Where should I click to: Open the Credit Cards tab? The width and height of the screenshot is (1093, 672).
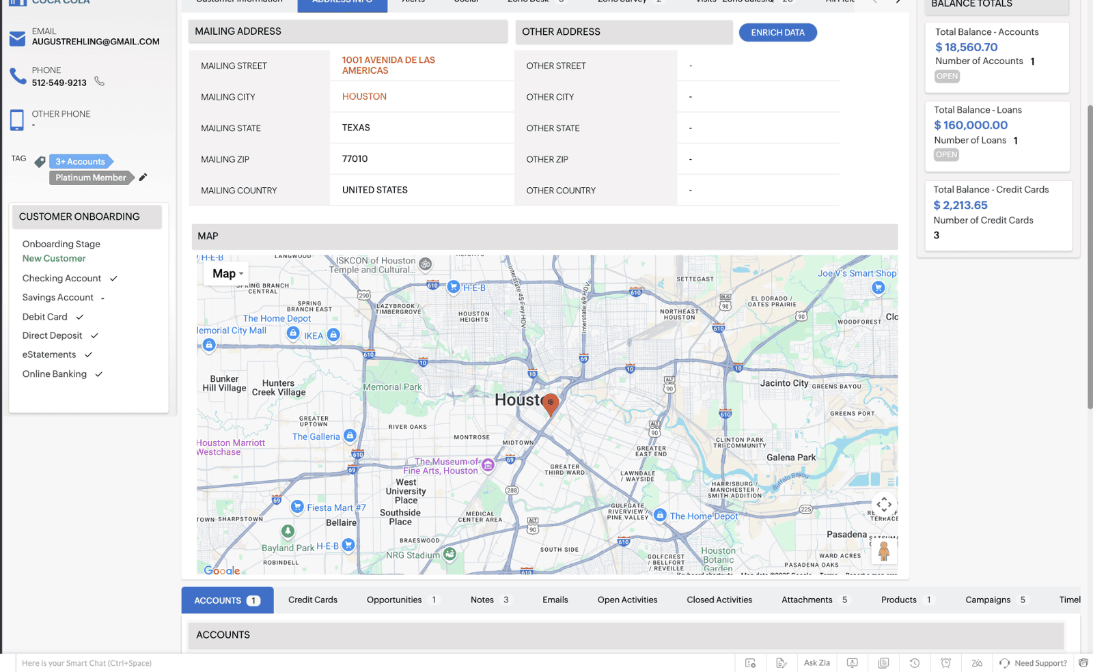tap(313, 600)
